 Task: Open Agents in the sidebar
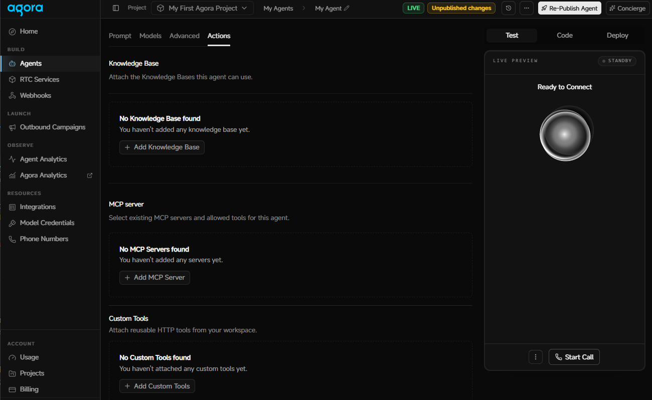point(50,64)
